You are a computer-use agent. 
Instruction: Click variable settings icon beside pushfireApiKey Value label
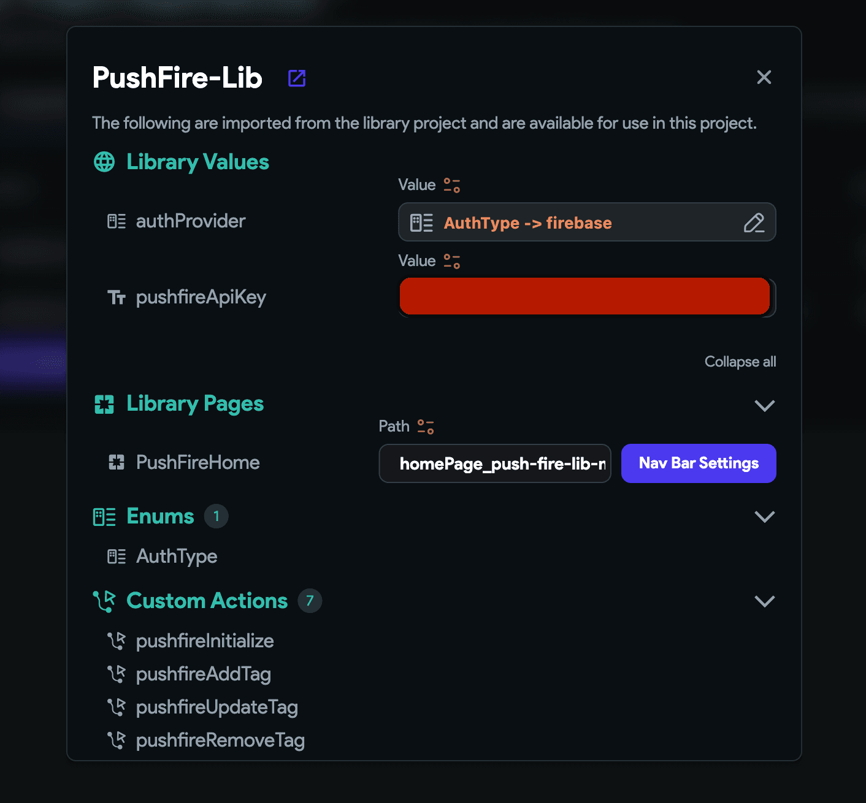[452, 261]
